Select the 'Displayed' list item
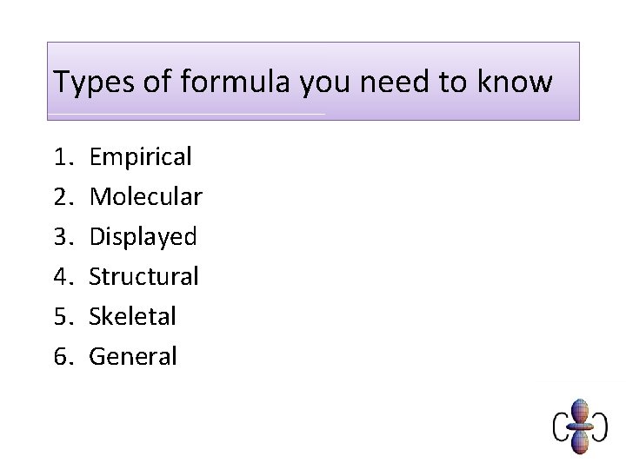This screenshot has height=469, width=626. point(143,236)
